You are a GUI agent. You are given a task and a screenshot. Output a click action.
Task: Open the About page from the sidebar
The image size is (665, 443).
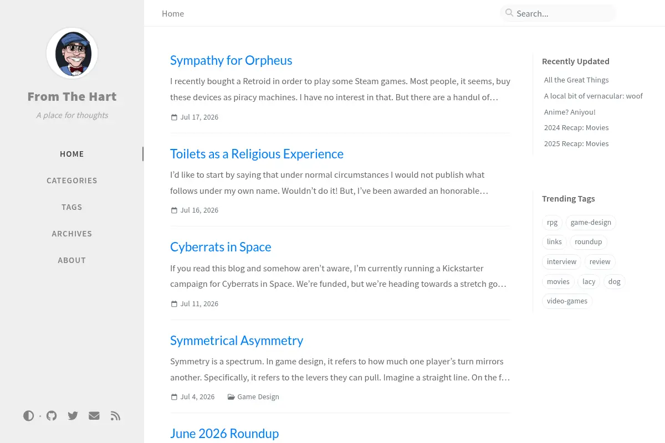[x=72, y=260]
